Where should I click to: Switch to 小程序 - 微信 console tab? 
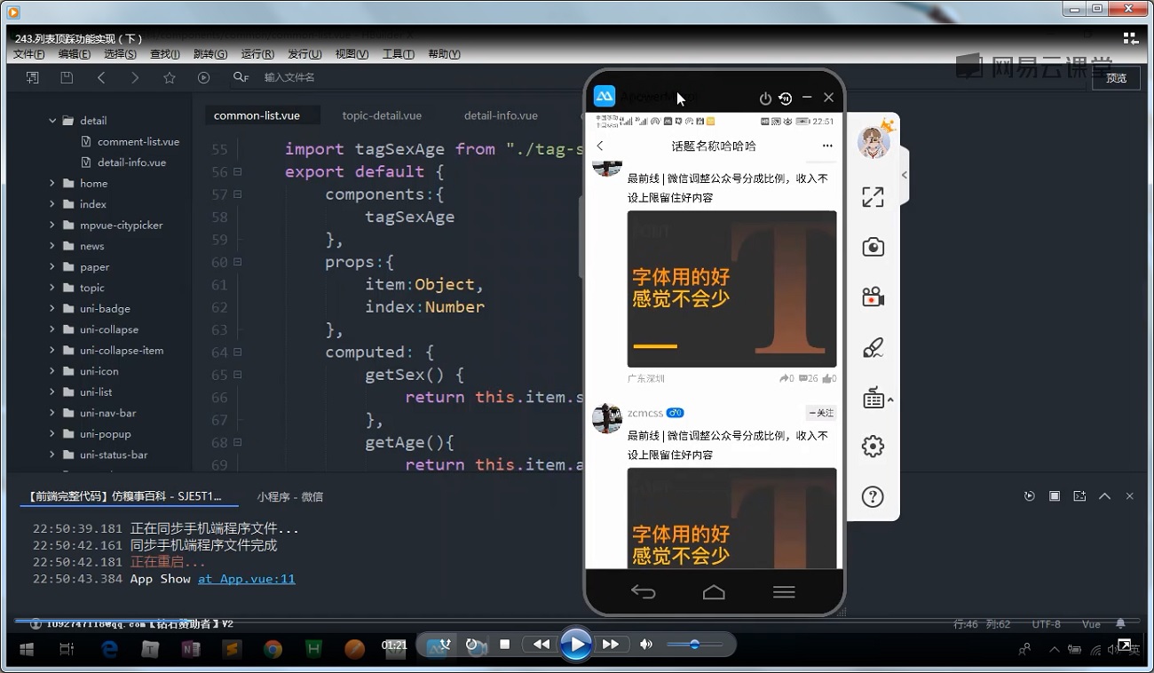click(290, 497)
